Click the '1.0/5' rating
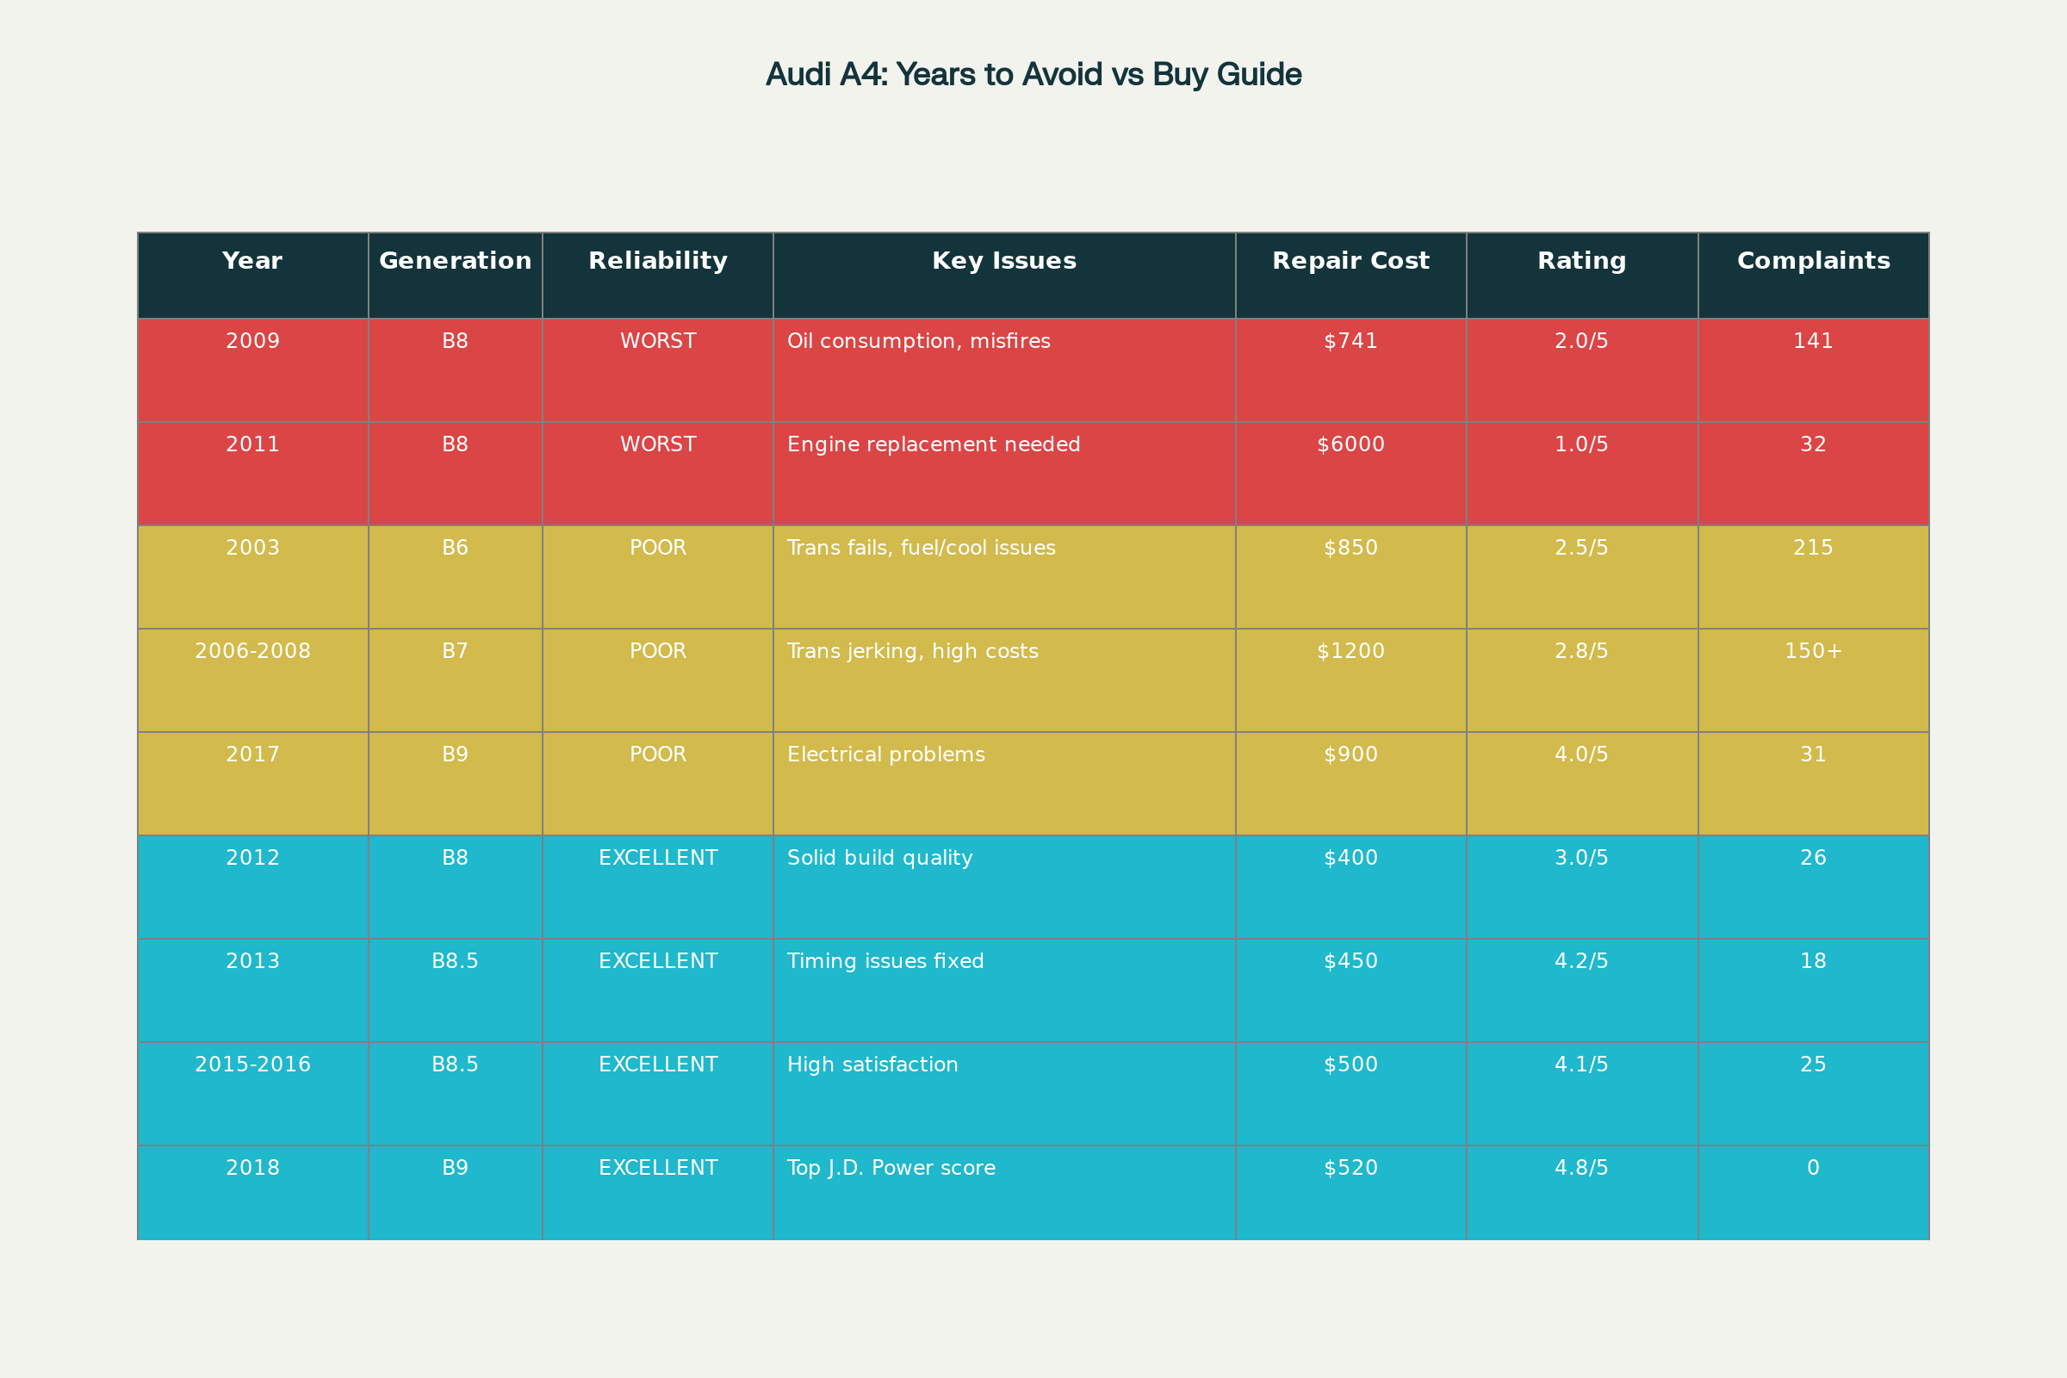 coord(1582,444)
